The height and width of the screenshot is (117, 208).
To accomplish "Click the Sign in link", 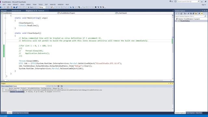I will 204,5.
